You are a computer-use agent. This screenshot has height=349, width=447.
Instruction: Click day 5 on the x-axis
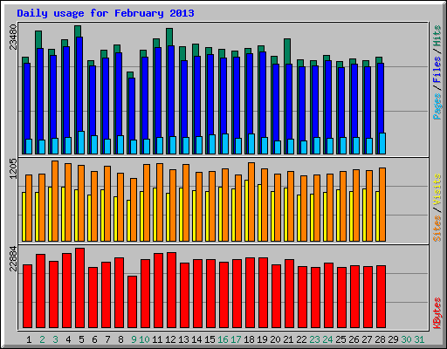pos(81,339)
